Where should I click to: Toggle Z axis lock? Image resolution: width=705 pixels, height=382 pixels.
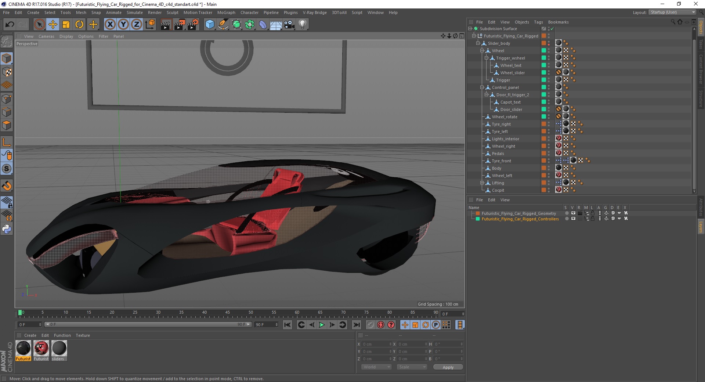coord(137,25)
